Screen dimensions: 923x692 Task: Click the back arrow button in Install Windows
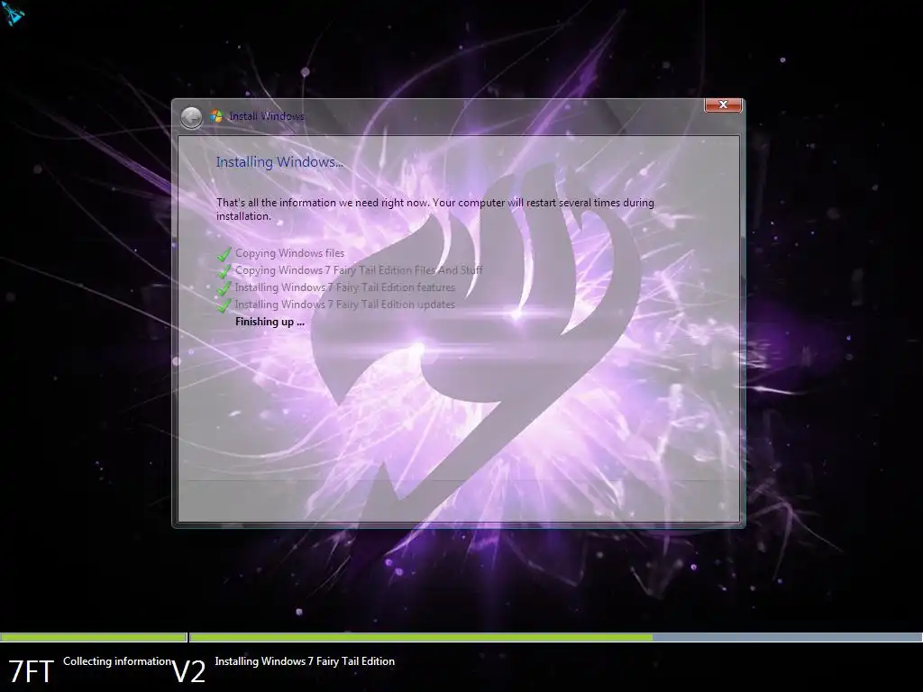click(191, 118)
